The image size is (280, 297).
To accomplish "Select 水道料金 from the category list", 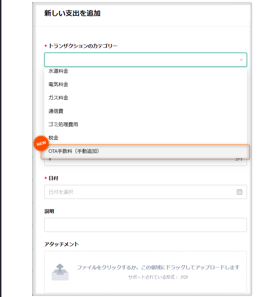I will (x=145, y=71).
